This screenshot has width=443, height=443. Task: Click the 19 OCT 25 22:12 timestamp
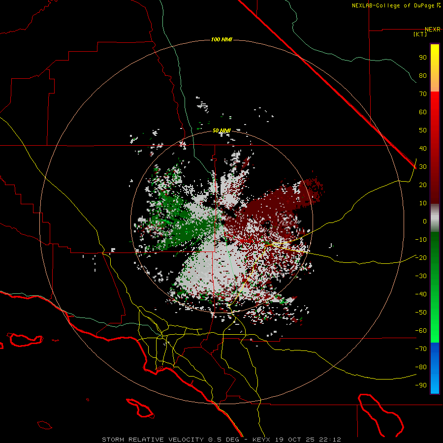coord(308,440)
